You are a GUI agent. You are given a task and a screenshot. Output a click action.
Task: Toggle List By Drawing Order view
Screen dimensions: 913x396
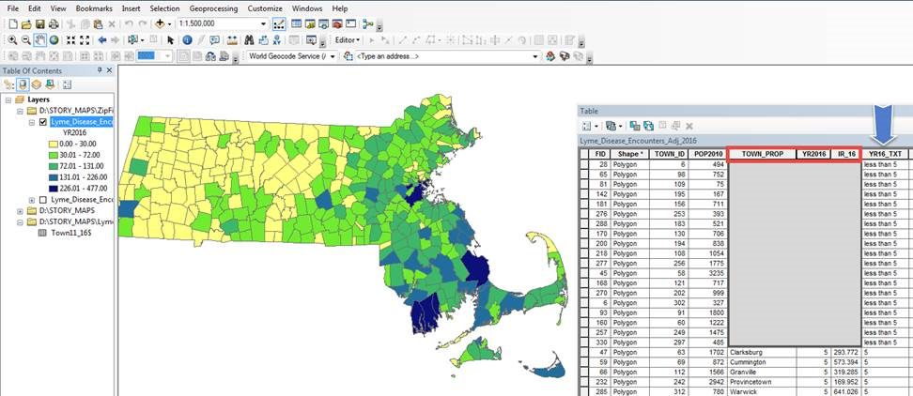click(x=9, y=84)
